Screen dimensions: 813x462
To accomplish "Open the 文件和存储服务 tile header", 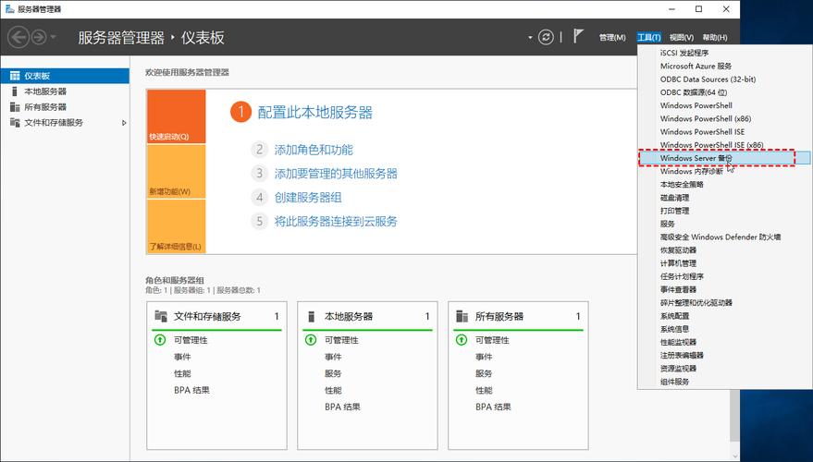I will coord(216,316).
